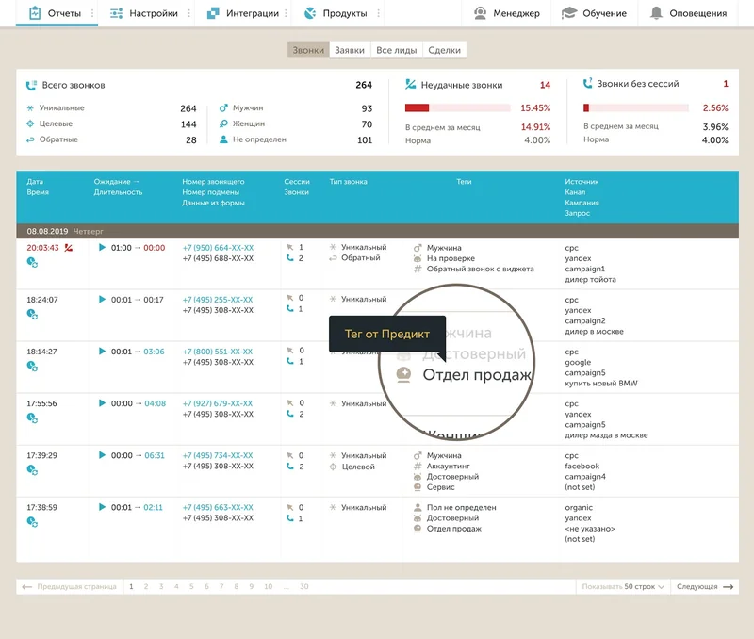Go to page 30 in pagination
754x639 pixels.
[x=303, y=586]
